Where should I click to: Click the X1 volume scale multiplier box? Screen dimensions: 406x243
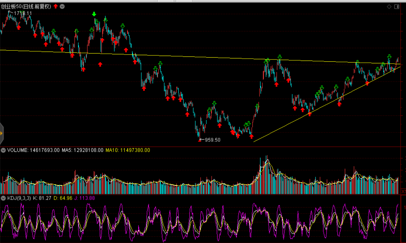tap(403, 192)
